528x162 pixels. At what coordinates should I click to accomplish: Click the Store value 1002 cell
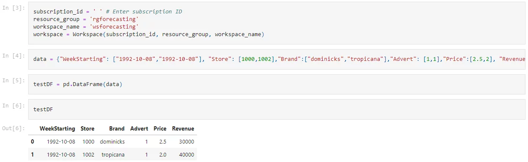(88, 154)
